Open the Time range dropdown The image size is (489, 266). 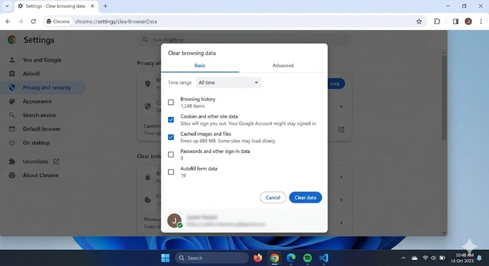click(x=228, y=83)
